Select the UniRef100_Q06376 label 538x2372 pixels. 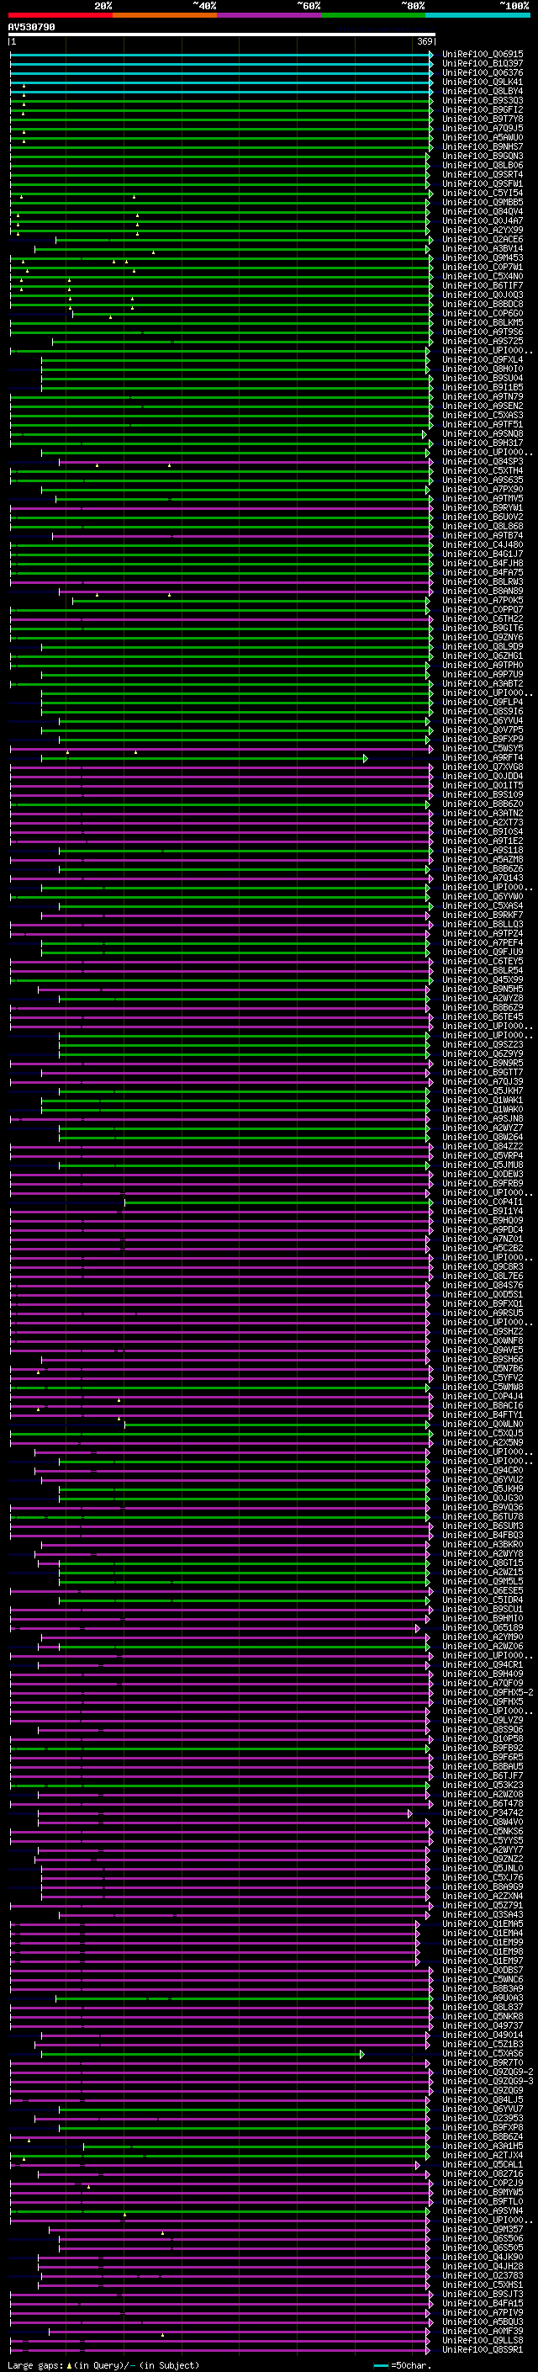pos(482,72)
